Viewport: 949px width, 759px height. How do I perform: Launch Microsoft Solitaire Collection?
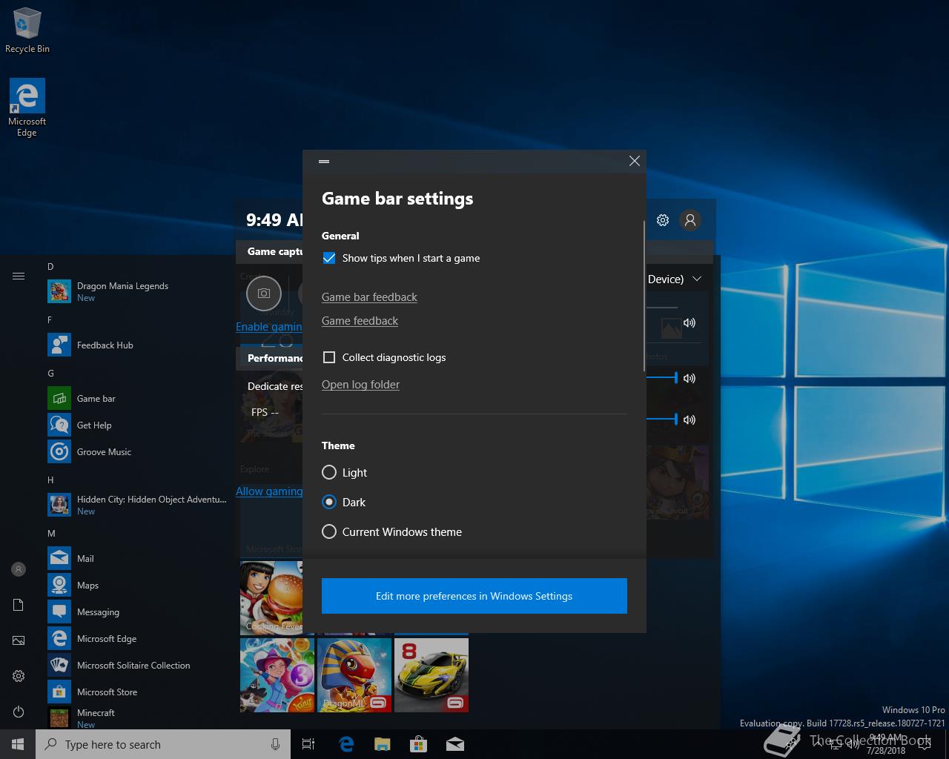[138, 666]
